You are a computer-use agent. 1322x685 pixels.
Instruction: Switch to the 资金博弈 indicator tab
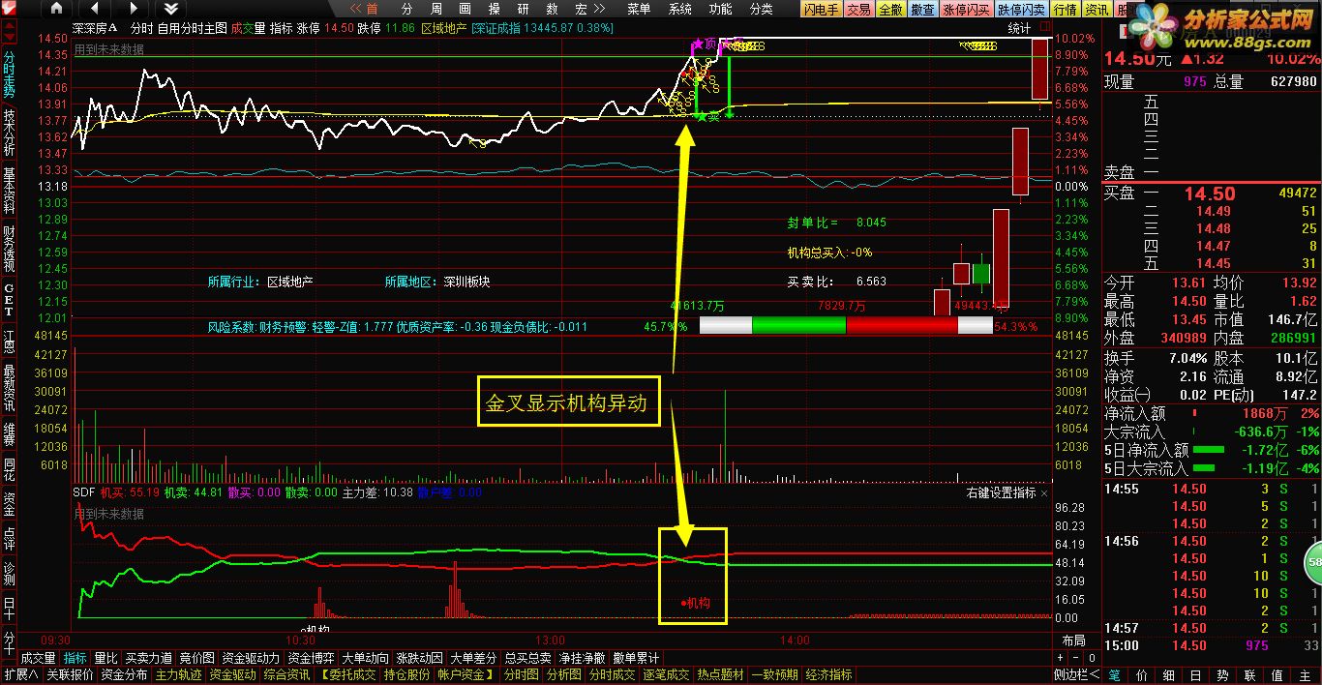(310, 658)
